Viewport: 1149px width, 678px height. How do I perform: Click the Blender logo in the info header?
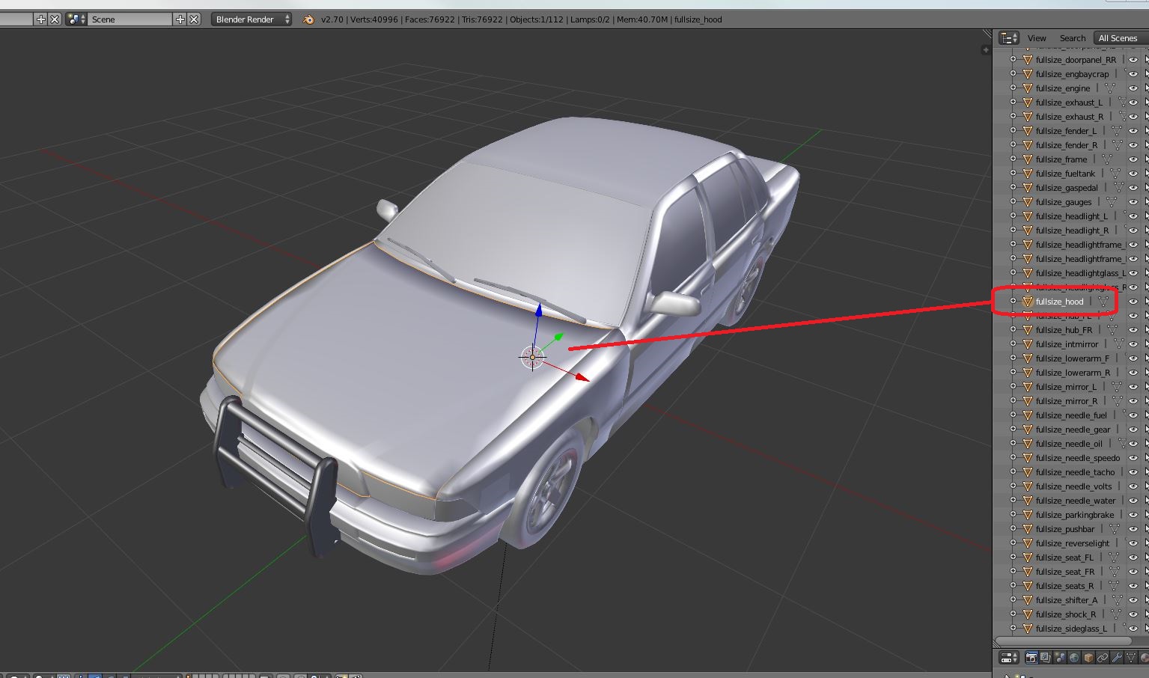308,19
